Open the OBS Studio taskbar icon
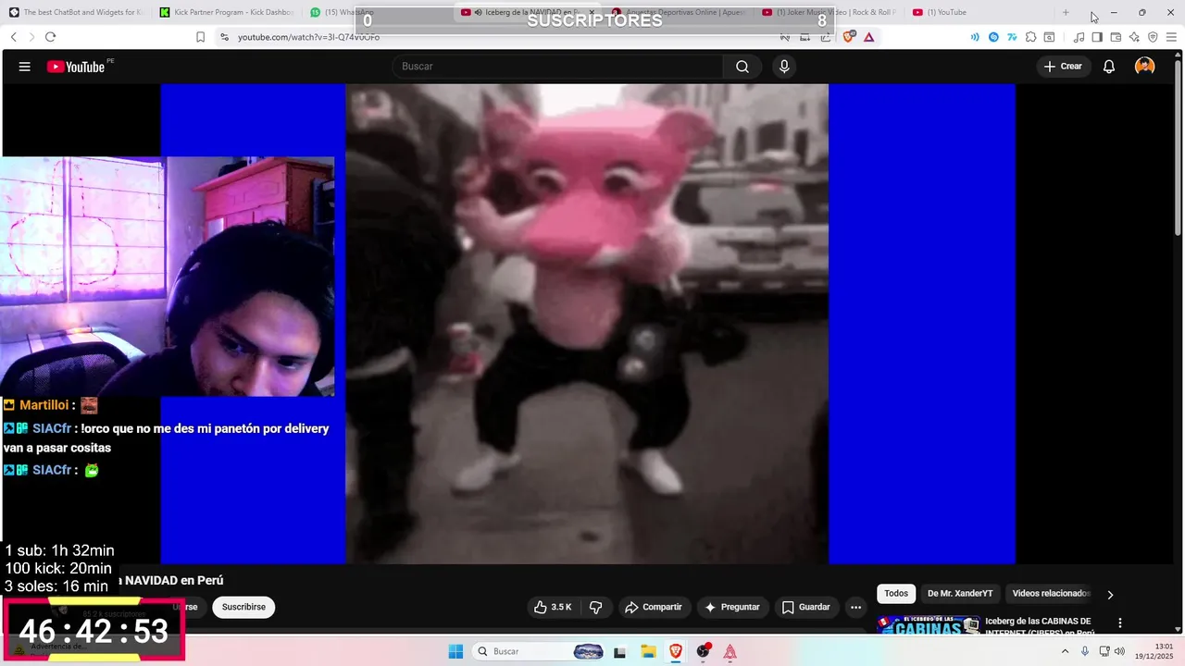This screenshot has width=1185, height=666. click(x=704, y=651)
